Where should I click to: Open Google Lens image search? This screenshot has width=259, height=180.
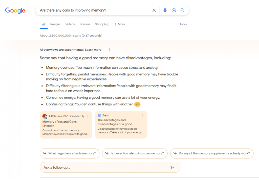174,10
